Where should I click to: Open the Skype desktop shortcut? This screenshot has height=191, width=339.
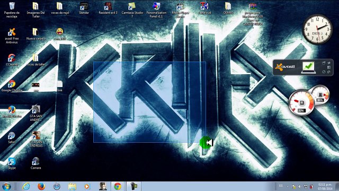point(12,163)
